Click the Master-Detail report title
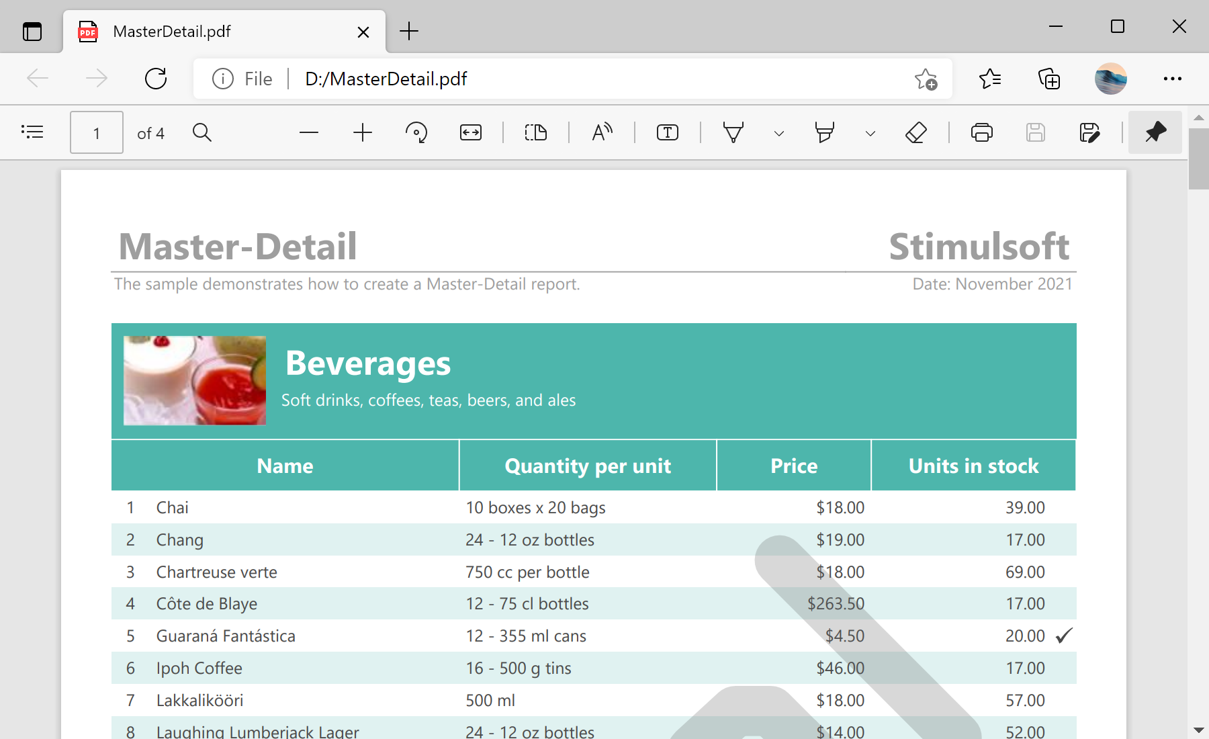This screenshot has height=739, width=1209. (x=237, y=246)
